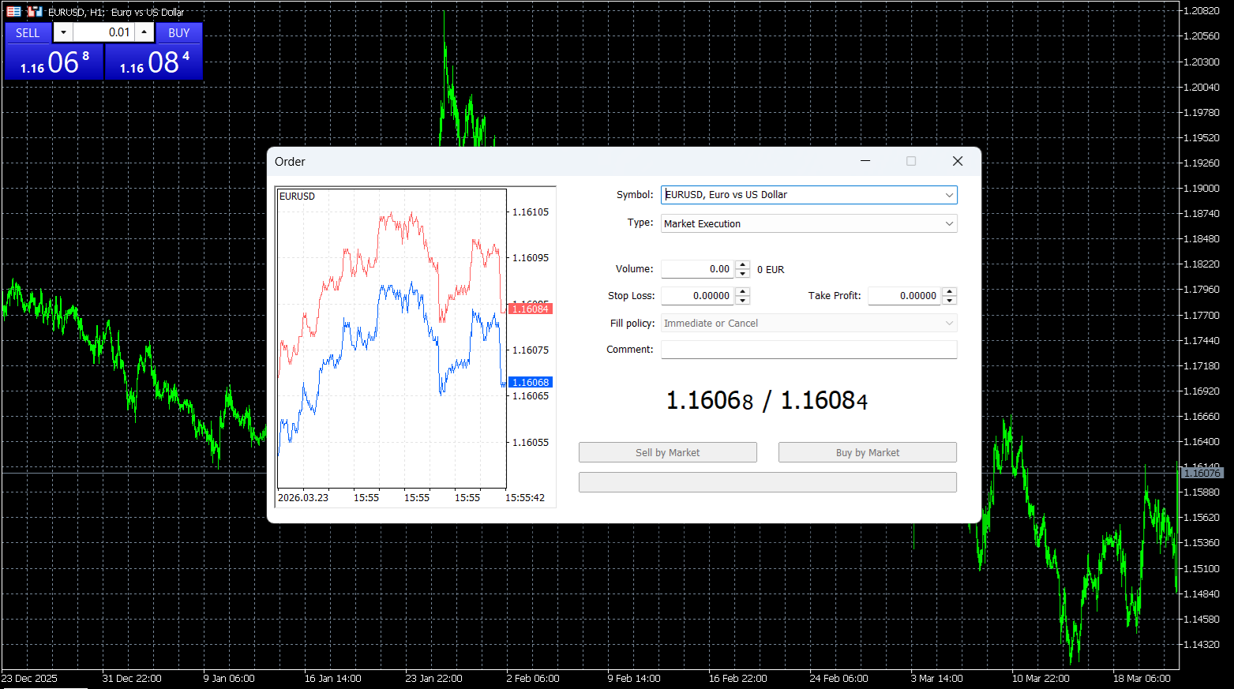Click the EURUSD, H1 chart title text
This screenshot has height=689, width=1234.
[x=116, y=12]
